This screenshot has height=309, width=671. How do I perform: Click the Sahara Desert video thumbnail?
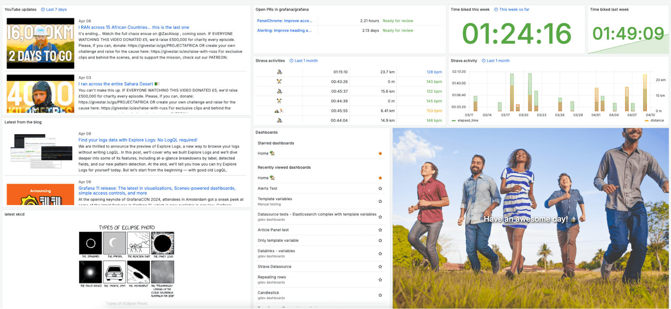(41, 94)
